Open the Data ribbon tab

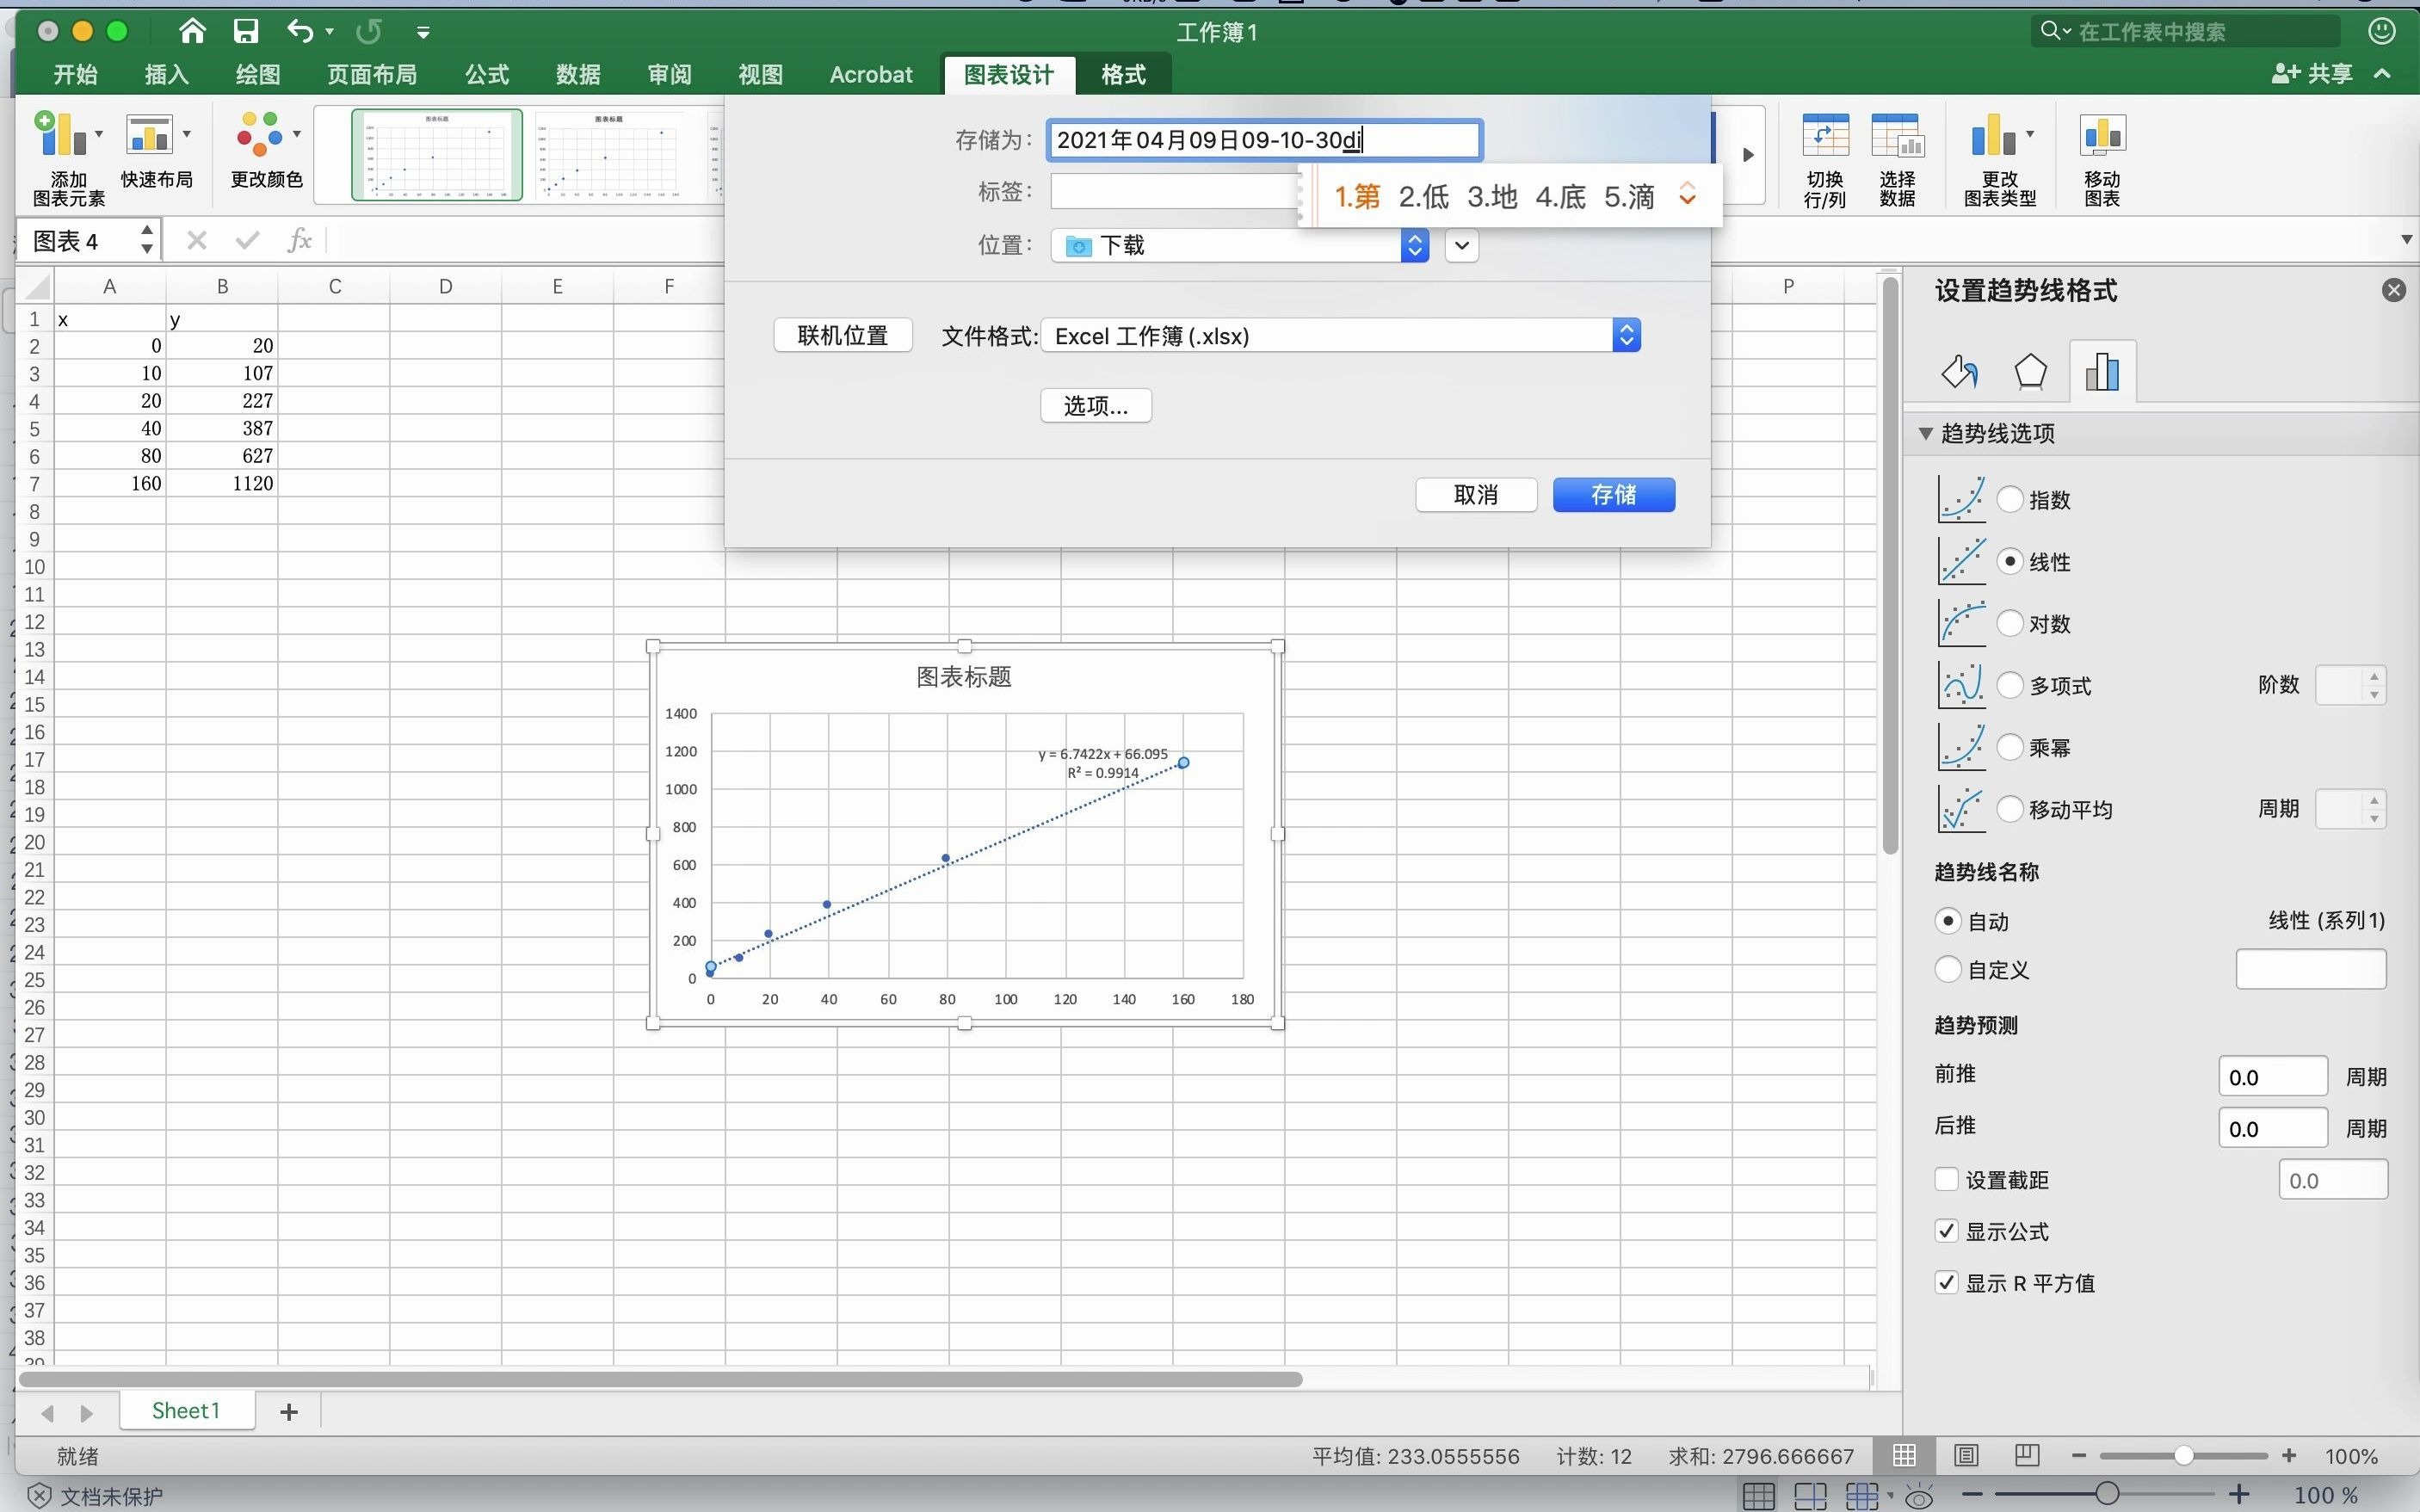coord(578,74)
